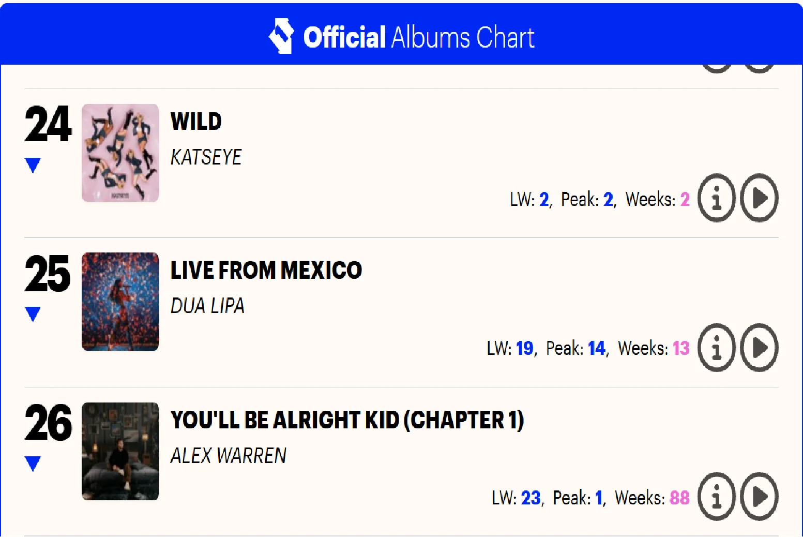
Task: Play preview of Live From Mexico
Action: point(759,348)
